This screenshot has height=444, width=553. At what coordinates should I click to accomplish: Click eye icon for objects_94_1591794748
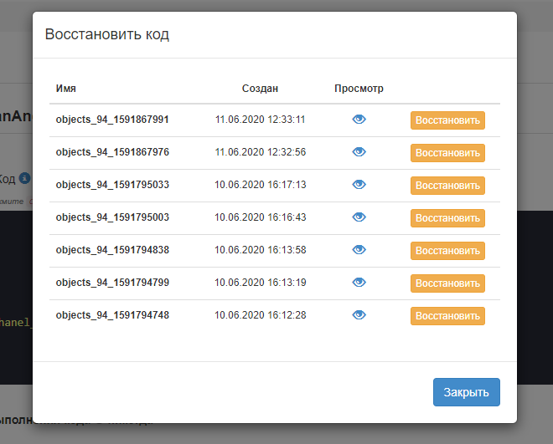point(359,315)
